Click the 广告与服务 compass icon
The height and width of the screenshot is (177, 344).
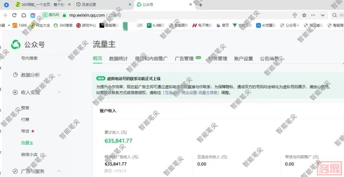[x=15, y=171]
